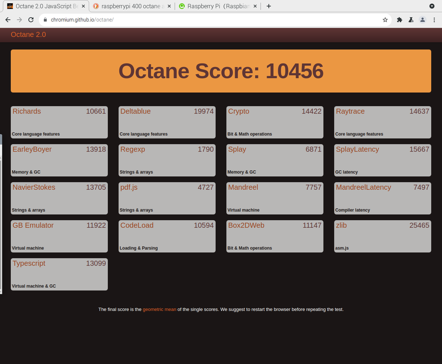
Task: Open the Deltablue benchmark link
Action: (x=136, y=111)
